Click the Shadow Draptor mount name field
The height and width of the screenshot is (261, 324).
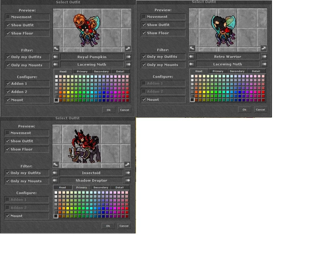point(91,180)
